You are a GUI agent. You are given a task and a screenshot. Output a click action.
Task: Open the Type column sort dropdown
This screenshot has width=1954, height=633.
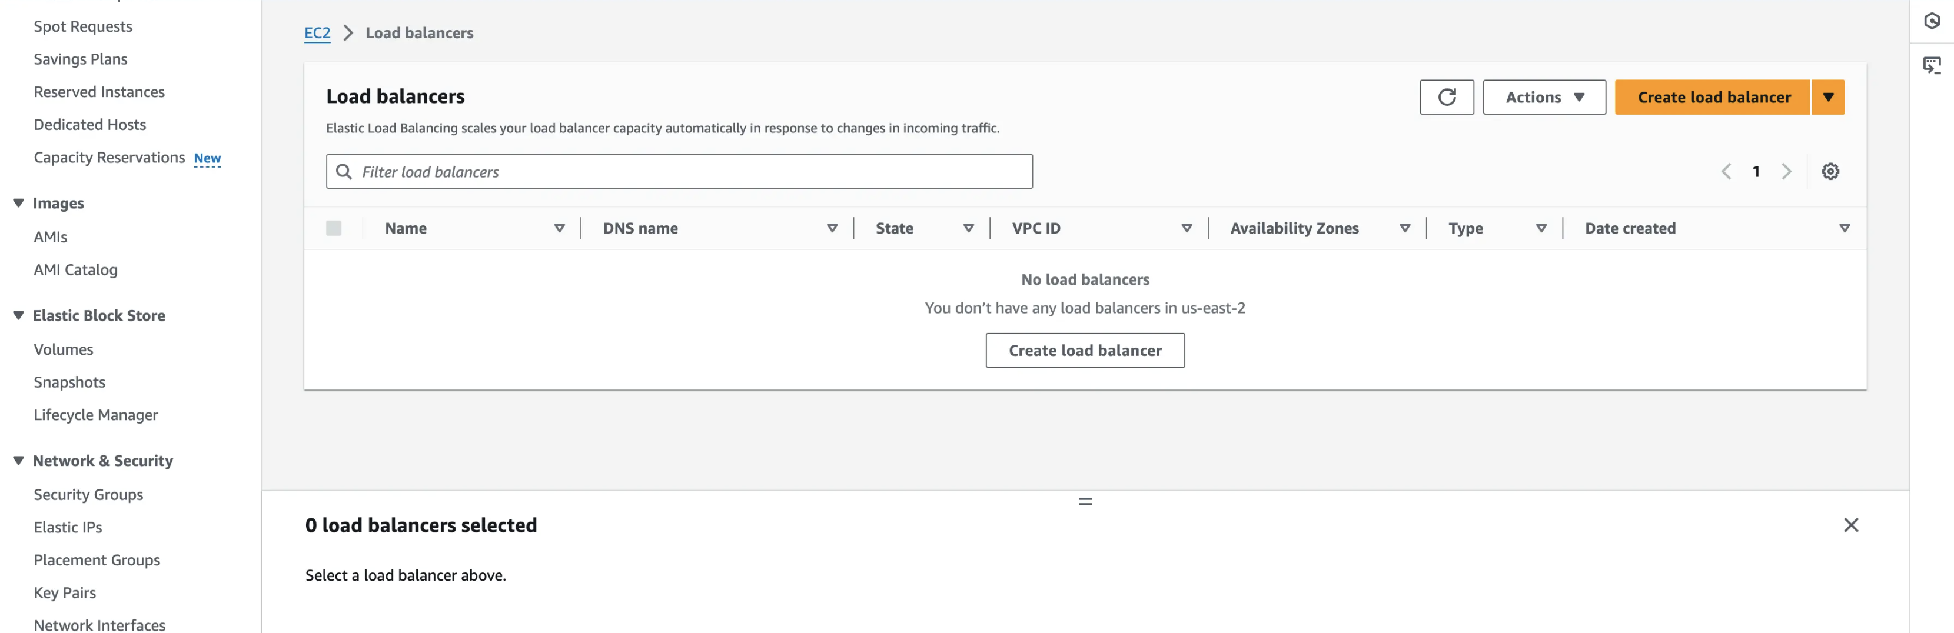(1541, 228)
